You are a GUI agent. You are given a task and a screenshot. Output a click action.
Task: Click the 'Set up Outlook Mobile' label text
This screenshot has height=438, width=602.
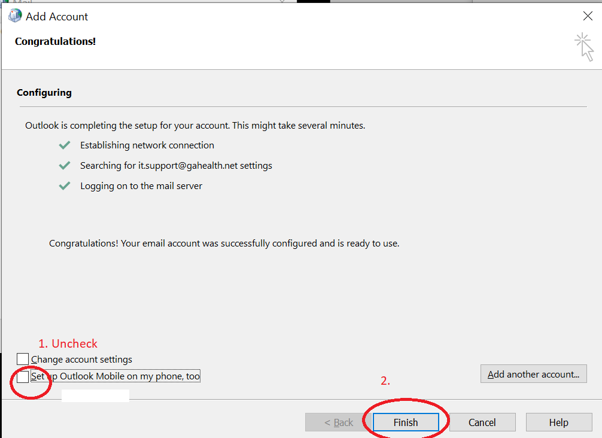(115, 376)
